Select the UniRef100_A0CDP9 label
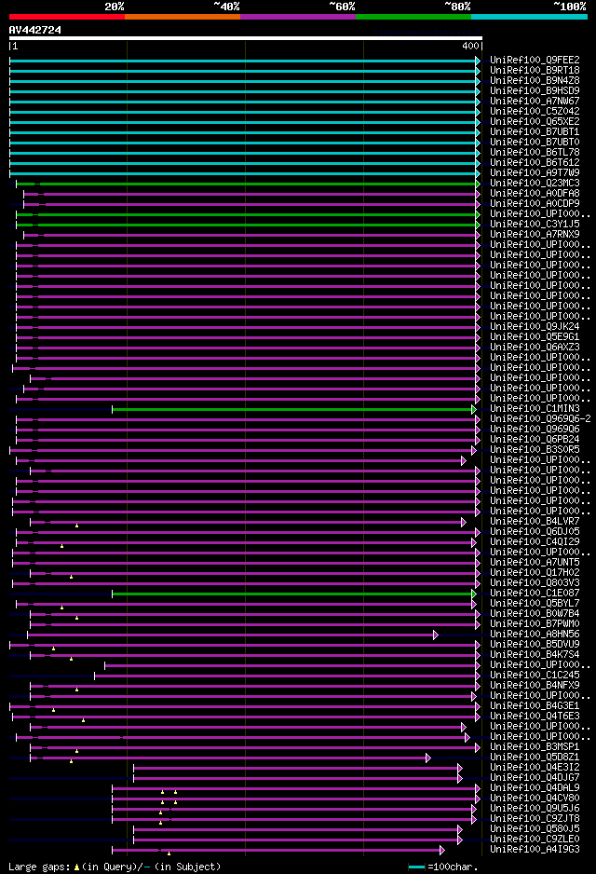The height and width of the screenshot is (874, 596). [535, 203]
